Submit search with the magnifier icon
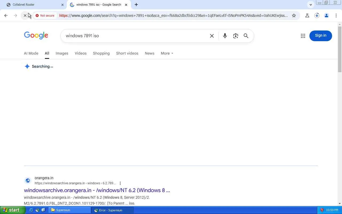 246,36
